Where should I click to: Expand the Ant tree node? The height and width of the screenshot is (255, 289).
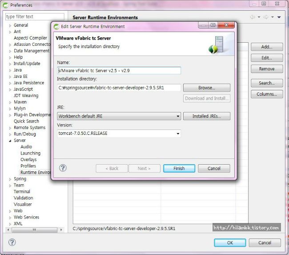click(x=10, y=32)
